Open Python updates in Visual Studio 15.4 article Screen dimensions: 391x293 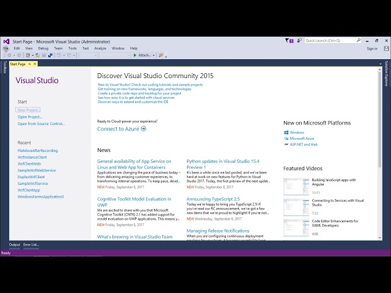223,164
